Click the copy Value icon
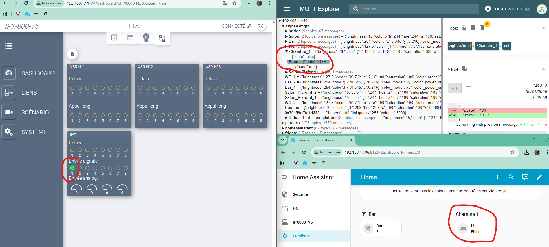 [x=464, y=69]
